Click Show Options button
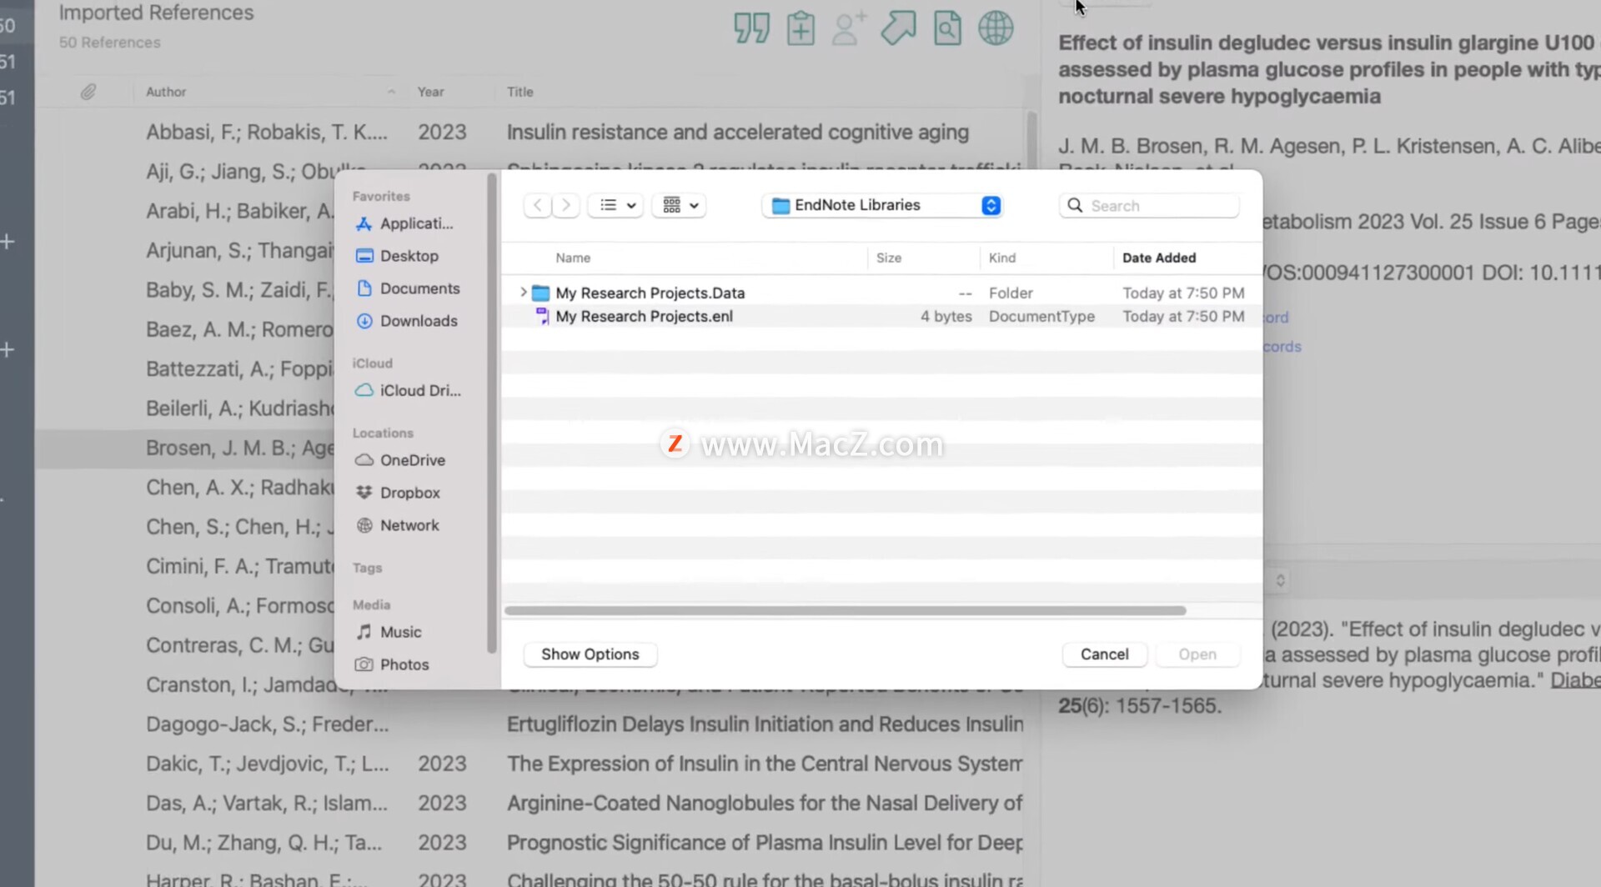Screen dimensions: 1601x887 pos(590,654)
